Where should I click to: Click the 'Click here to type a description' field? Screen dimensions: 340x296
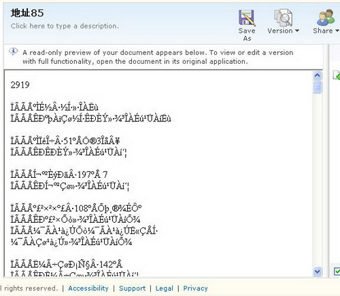pos(65,26)
